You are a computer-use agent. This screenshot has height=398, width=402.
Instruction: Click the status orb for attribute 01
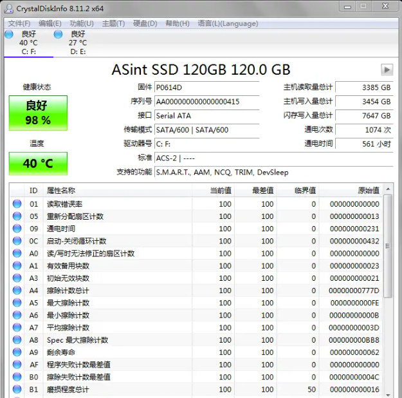click(x=17, y=204)
